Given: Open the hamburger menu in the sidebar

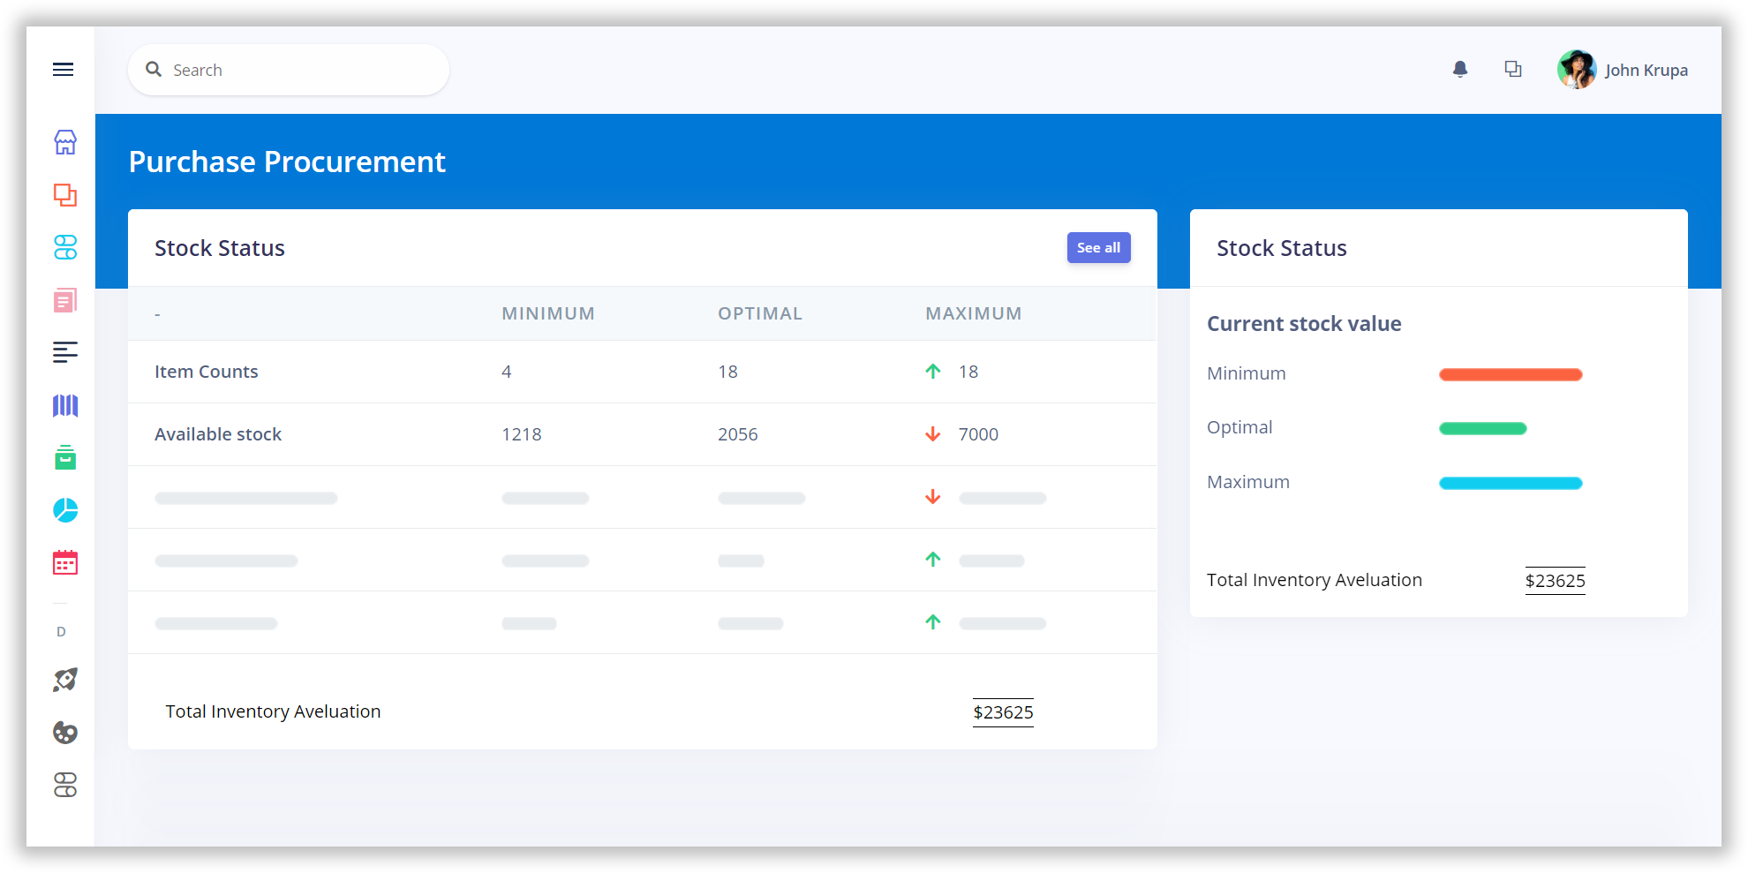Looking at the screenshot, I should coord(63,70).
